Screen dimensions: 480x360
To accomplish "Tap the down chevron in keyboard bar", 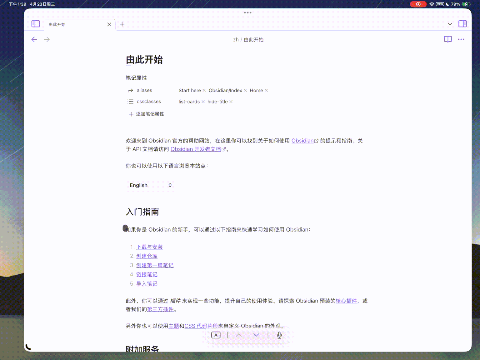I will click(x=256, y=335).
